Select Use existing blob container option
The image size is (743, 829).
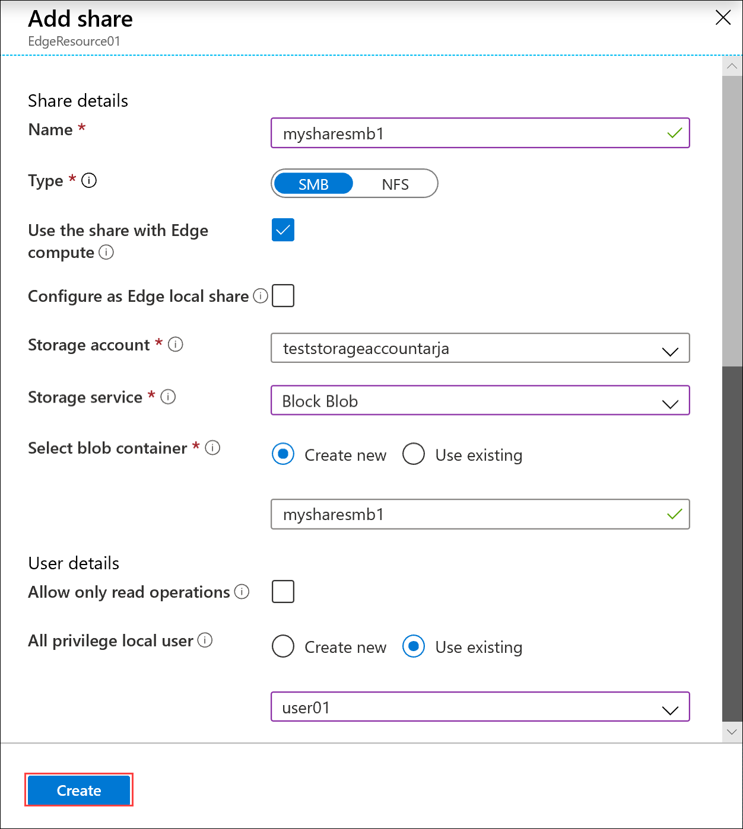tap(414, 454)
